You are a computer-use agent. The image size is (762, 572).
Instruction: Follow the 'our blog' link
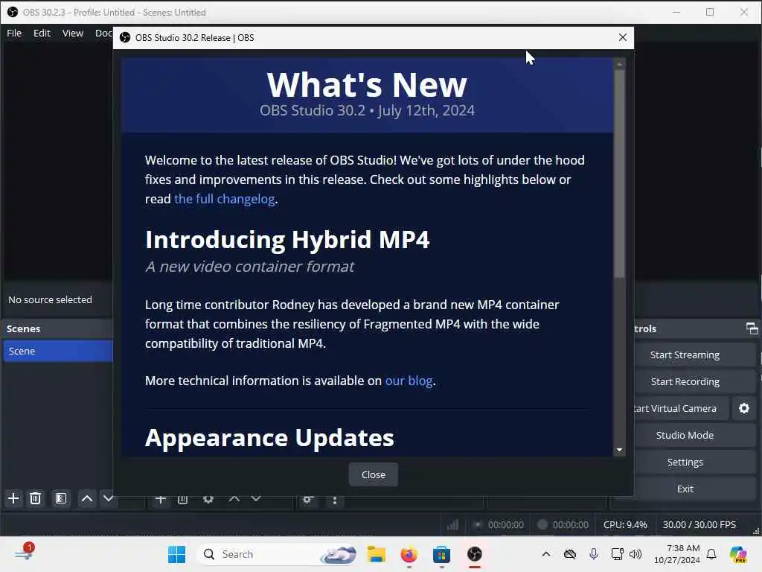tap(409, 381)
